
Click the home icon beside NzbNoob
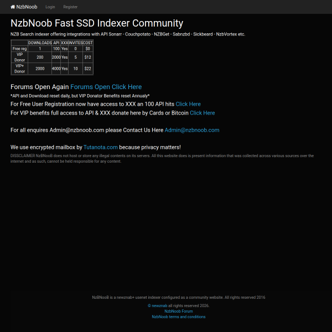[x=13, y=7]
